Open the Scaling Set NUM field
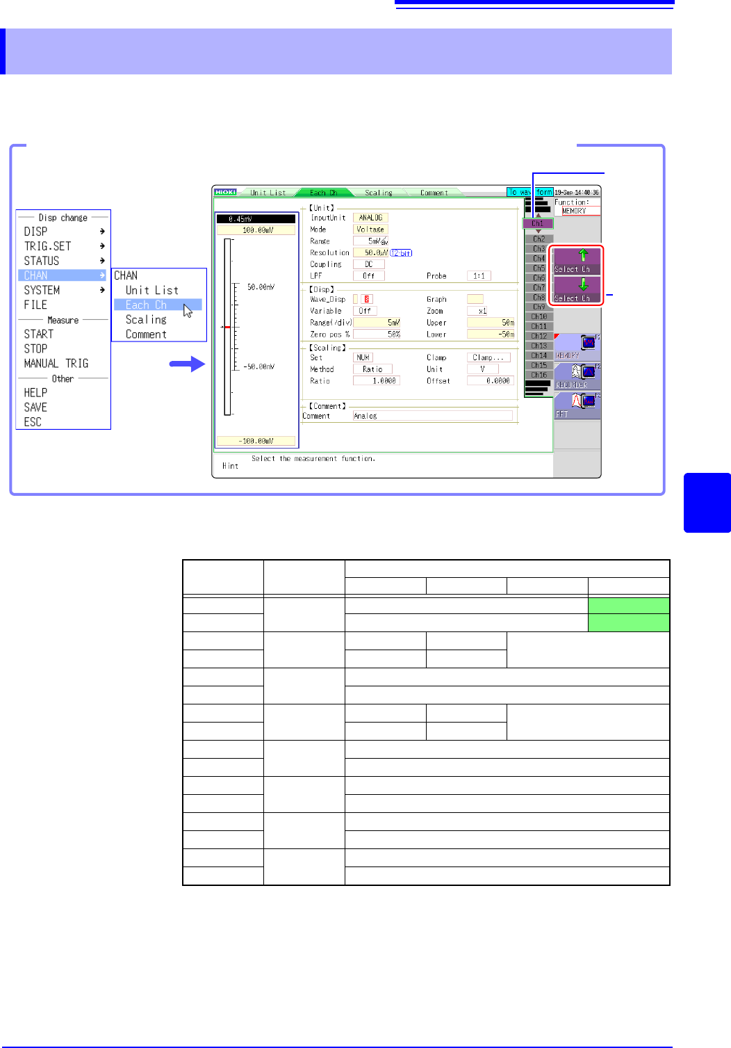 (363, 357)
